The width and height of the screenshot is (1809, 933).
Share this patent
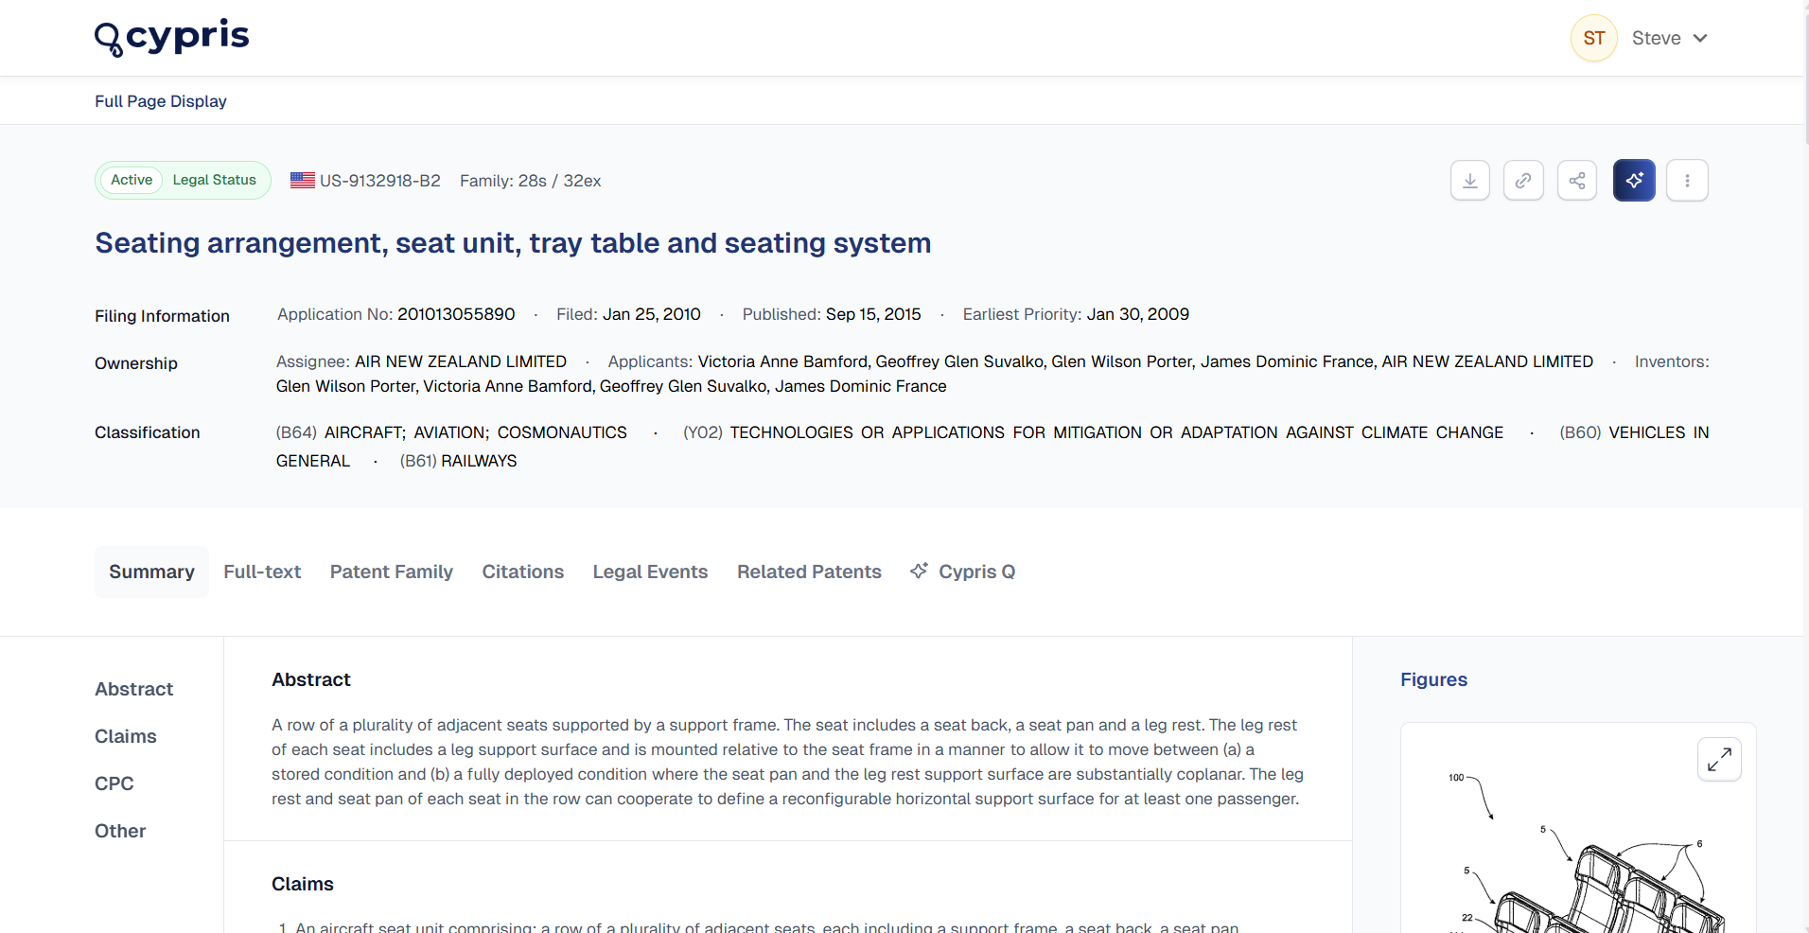point(1577,181)
